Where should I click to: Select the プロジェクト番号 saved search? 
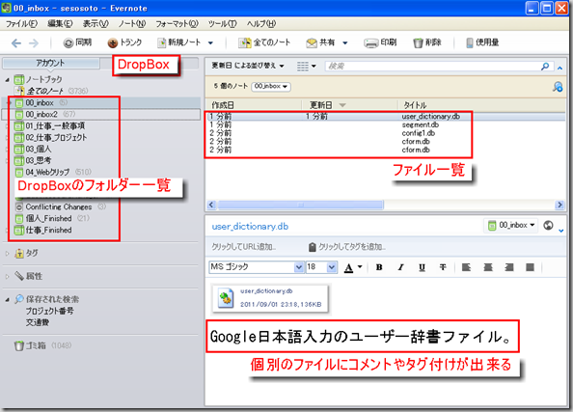coord(50,311)
